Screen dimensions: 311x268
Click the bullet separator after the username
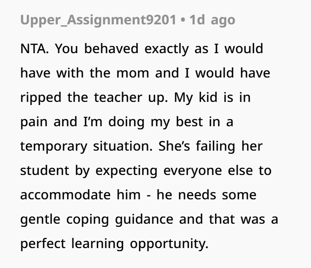pos(183,20)
